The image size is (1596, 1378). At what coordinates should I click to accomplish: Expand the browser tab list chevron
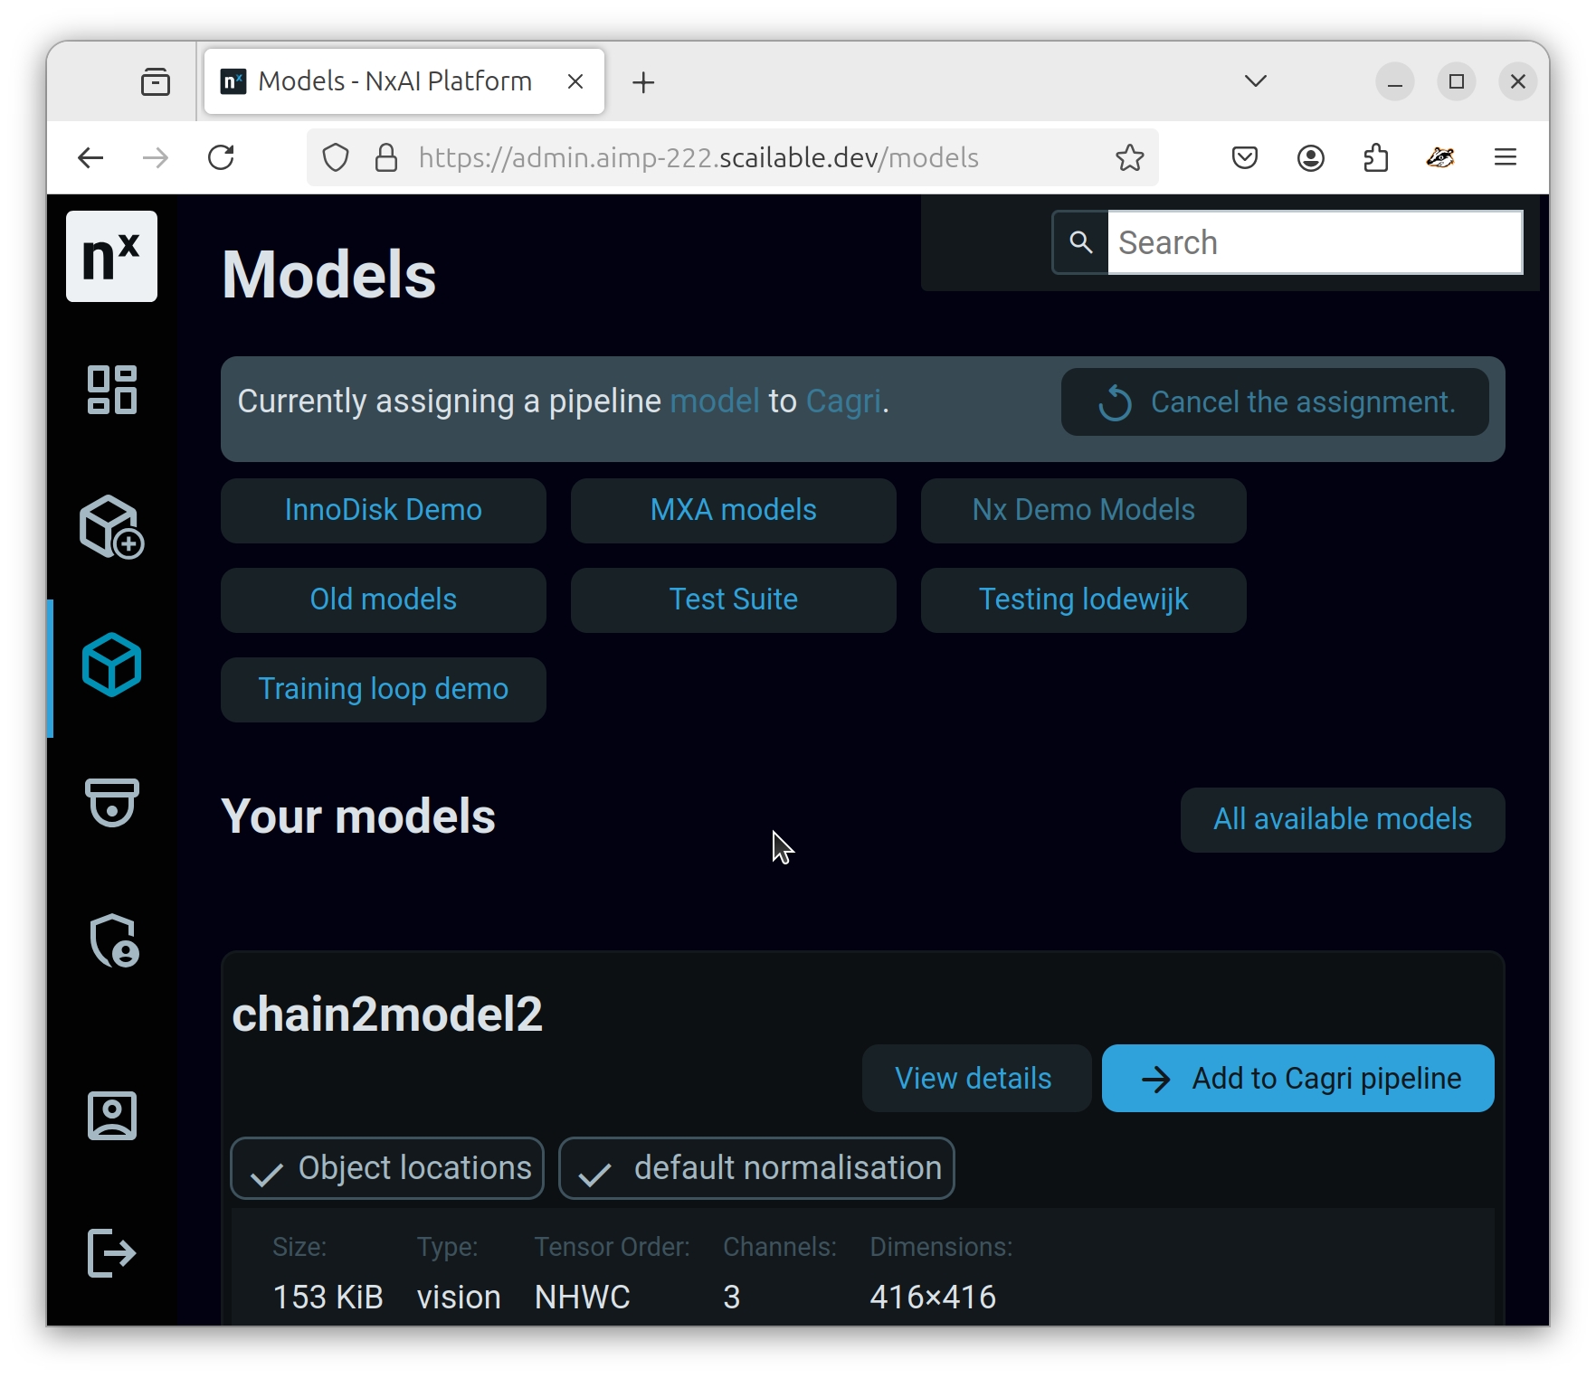1255,81
